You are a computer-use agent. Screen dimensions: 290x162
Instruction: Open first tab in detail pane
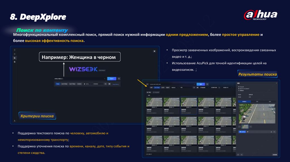[244, 102]
